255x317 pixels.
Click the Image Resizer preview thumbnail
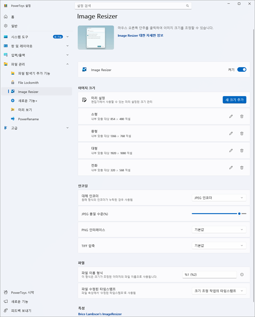[96, 37]
